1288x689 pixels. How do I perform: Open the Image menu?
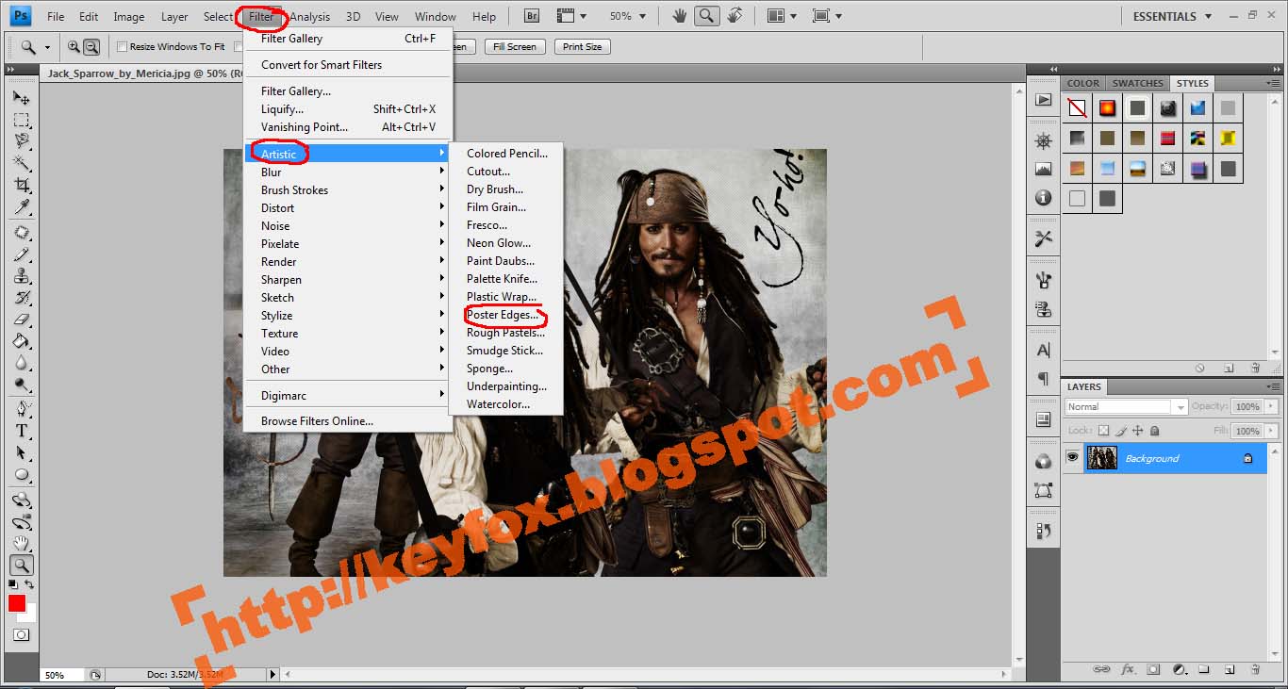coord(129,16)
